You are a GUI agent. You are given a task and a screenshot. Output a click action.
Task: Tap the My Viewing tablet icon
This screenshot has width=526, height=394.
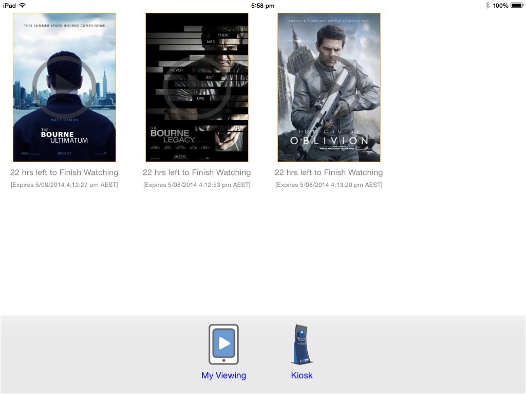coord(223,344)
